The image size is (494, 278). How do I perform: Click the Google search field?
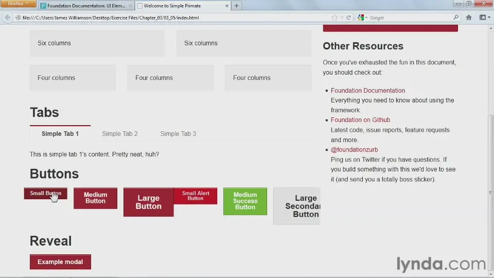(x=411, y=18)
